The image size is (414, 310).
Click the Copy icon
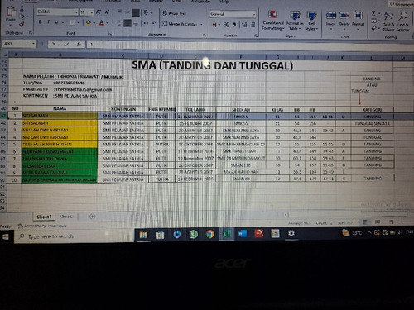tap(22, 17)
